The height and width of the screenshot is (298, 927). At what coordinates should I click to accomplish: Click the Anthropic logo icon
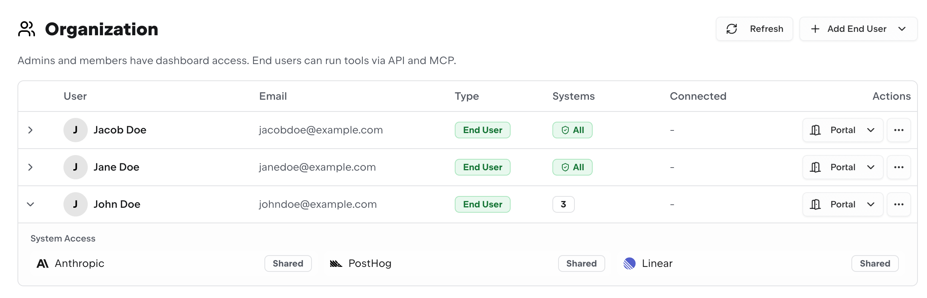(43, 263)
